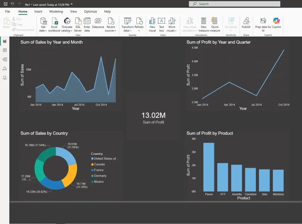Select the DAX query view icon
Screen dimensions: 302x224
tap(4, 69)
